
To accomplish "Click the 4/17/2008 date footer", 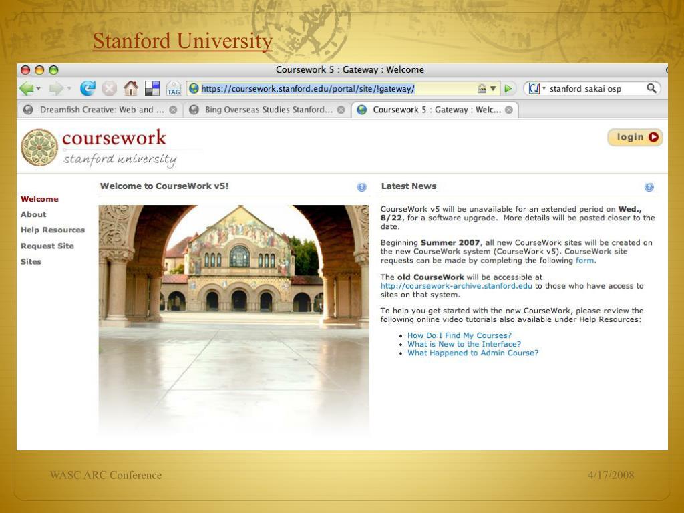I will point(611,475).
